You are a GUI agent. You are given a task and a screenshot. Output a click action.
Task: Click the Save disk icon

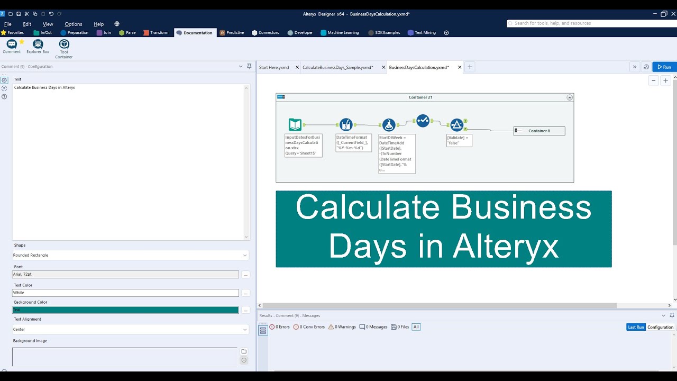click(19, 14)
